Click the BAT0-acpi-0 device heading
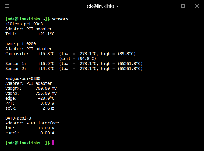This screenshot has height=151, width=204. 18,118
